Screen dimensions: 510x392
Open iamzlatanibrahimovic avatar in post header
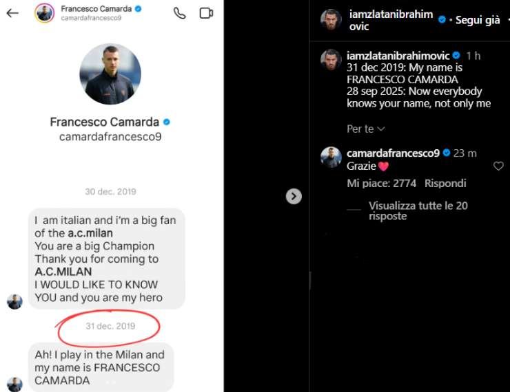pos(331,19)
